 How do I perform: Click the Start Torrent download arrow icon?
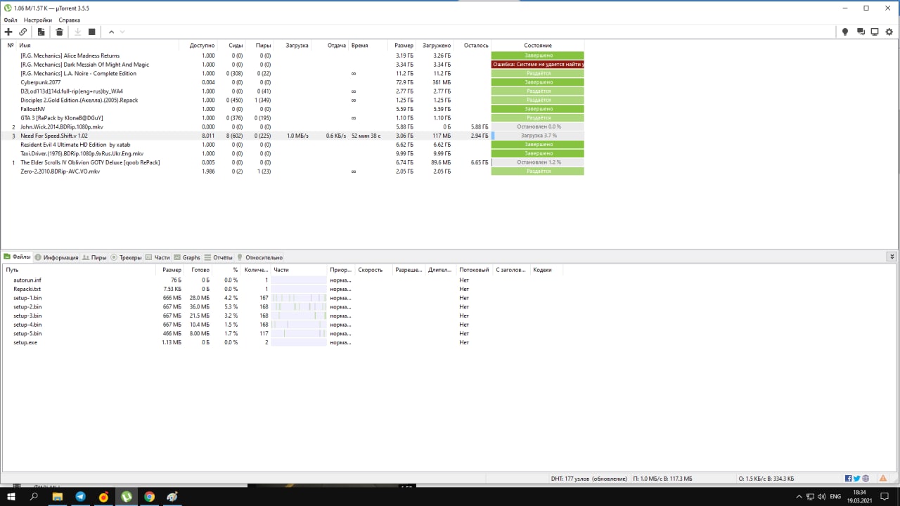point(77,32)
